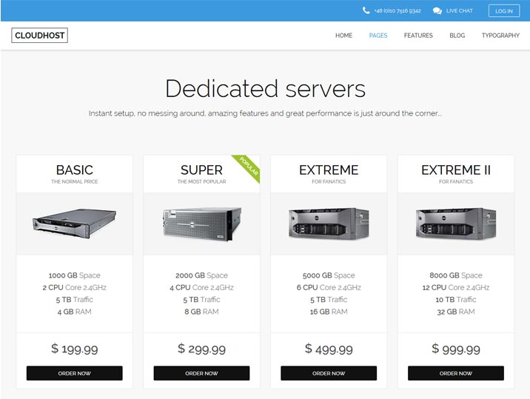Screen dimensions: 530x399
Task: Order the Extreme plan now
Action: (329, 373)
